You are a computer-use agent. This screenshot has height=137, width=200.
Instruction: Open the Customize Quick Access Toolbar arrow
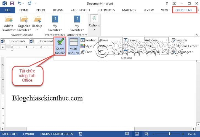coord(36,3)
